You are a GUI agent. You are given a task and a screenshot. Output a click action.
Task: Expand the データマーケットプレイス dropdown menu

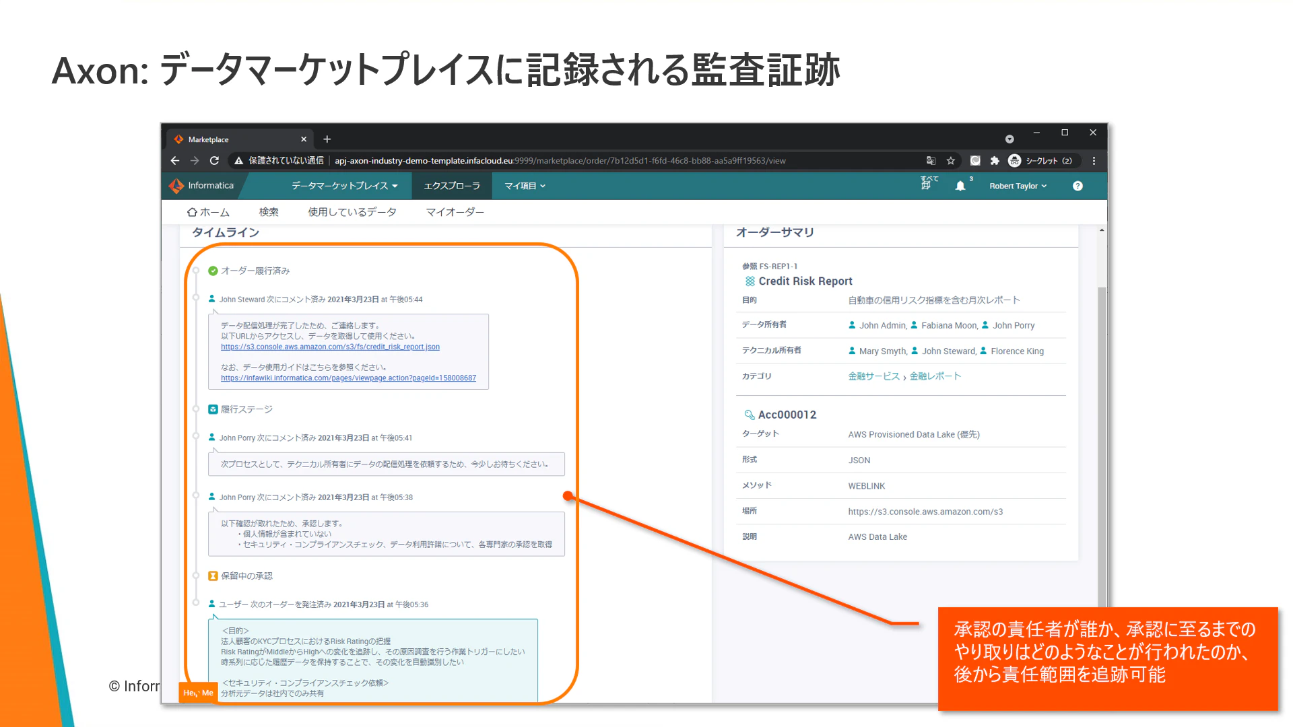click(344, 186)
